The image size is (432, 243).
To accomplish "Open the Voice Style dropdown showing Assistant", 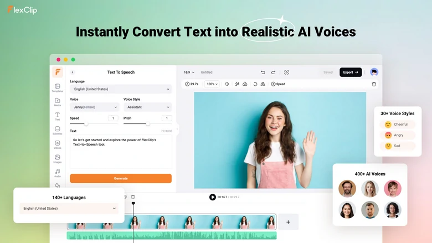I will (x=148, y=107).
